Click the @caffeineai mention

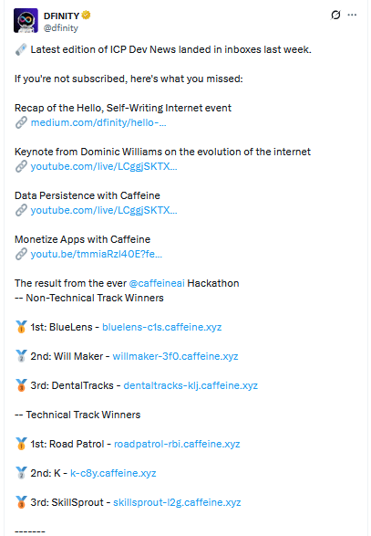[157, 283]
